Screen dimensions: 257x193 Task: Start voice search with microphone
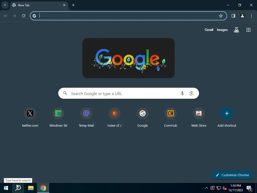[x=182, y=93]
